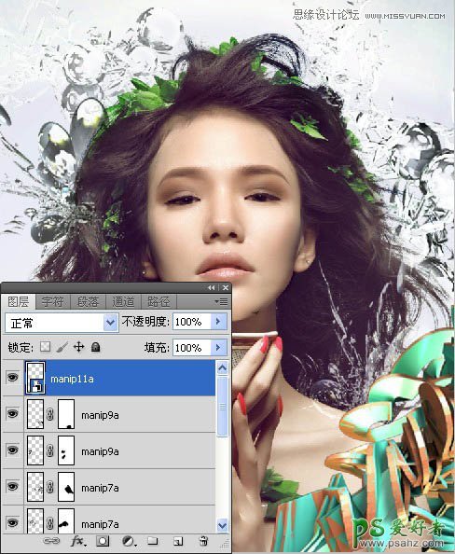The image size is (455, 554).
Task: Click the link layers icon
Action: tap(51, 541)
